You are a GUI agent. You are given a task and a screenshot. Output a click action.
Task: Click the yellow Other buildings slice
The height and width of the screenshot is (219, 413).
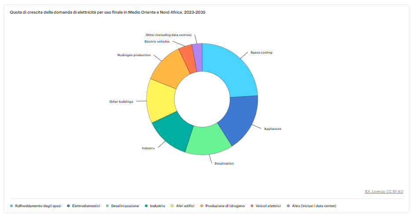click(161, 100)
